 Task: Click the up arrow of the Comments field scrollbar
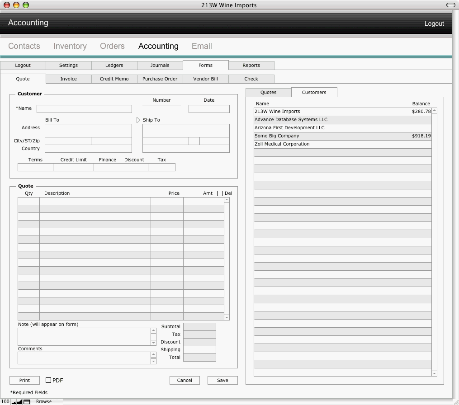coord(153,355)
